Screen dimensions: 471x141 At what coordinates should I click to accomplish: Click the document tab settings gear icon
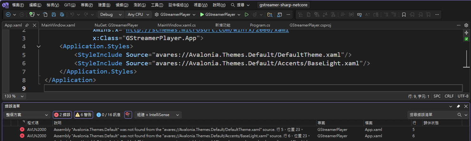pyautogui.click(x=466, y=25)
